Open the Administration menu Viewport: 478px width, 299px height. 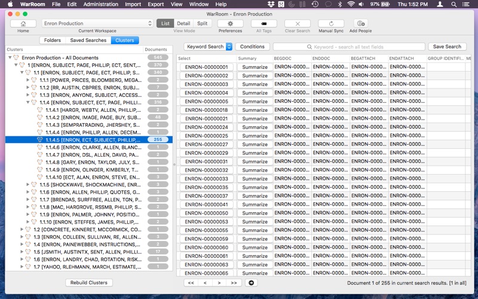click(x=100, y=4)
